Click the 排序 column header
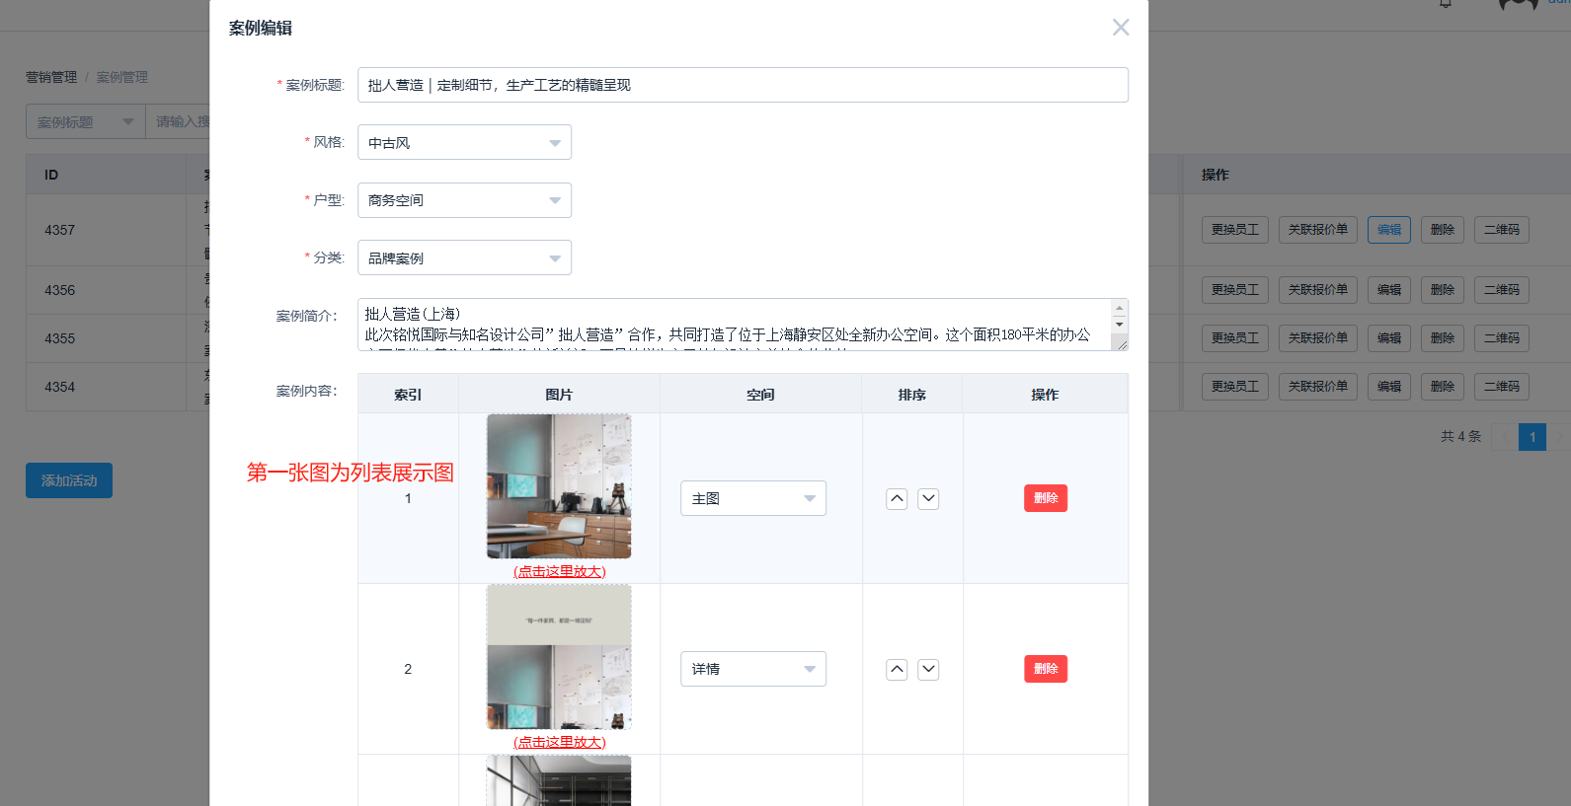 912,395
